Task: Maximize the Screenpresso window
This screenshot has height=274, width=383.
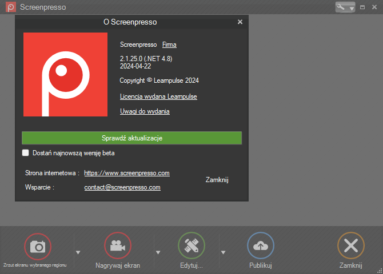Action: 362,7
